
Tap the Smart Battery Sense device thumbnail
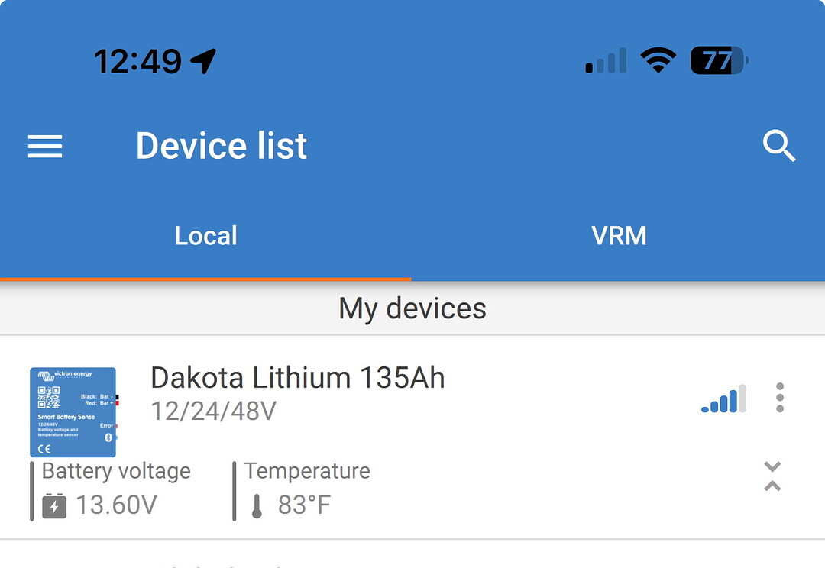[73, 411]
